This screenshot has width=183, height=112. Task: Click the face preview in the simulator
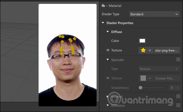click(x=68, y=55)
